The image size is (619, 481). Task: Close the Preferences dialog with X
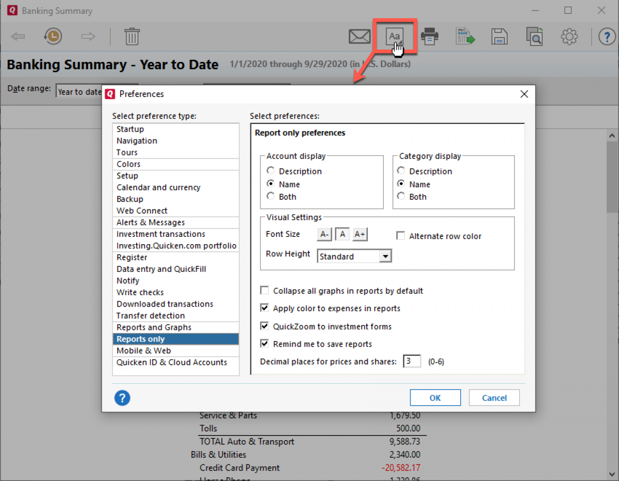coord(524,94)
